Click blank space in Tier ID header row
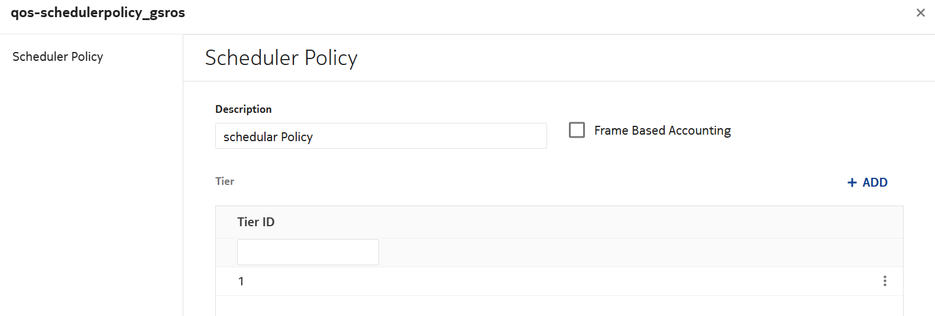935x316 pixels. (x=591, y=222)
